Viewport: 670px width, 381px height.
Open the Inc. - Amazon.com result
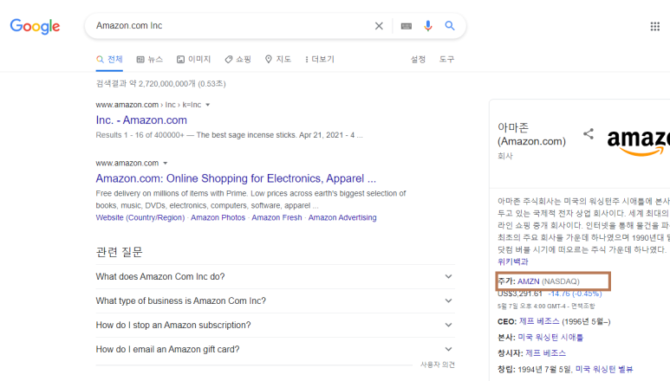point(141,119)
